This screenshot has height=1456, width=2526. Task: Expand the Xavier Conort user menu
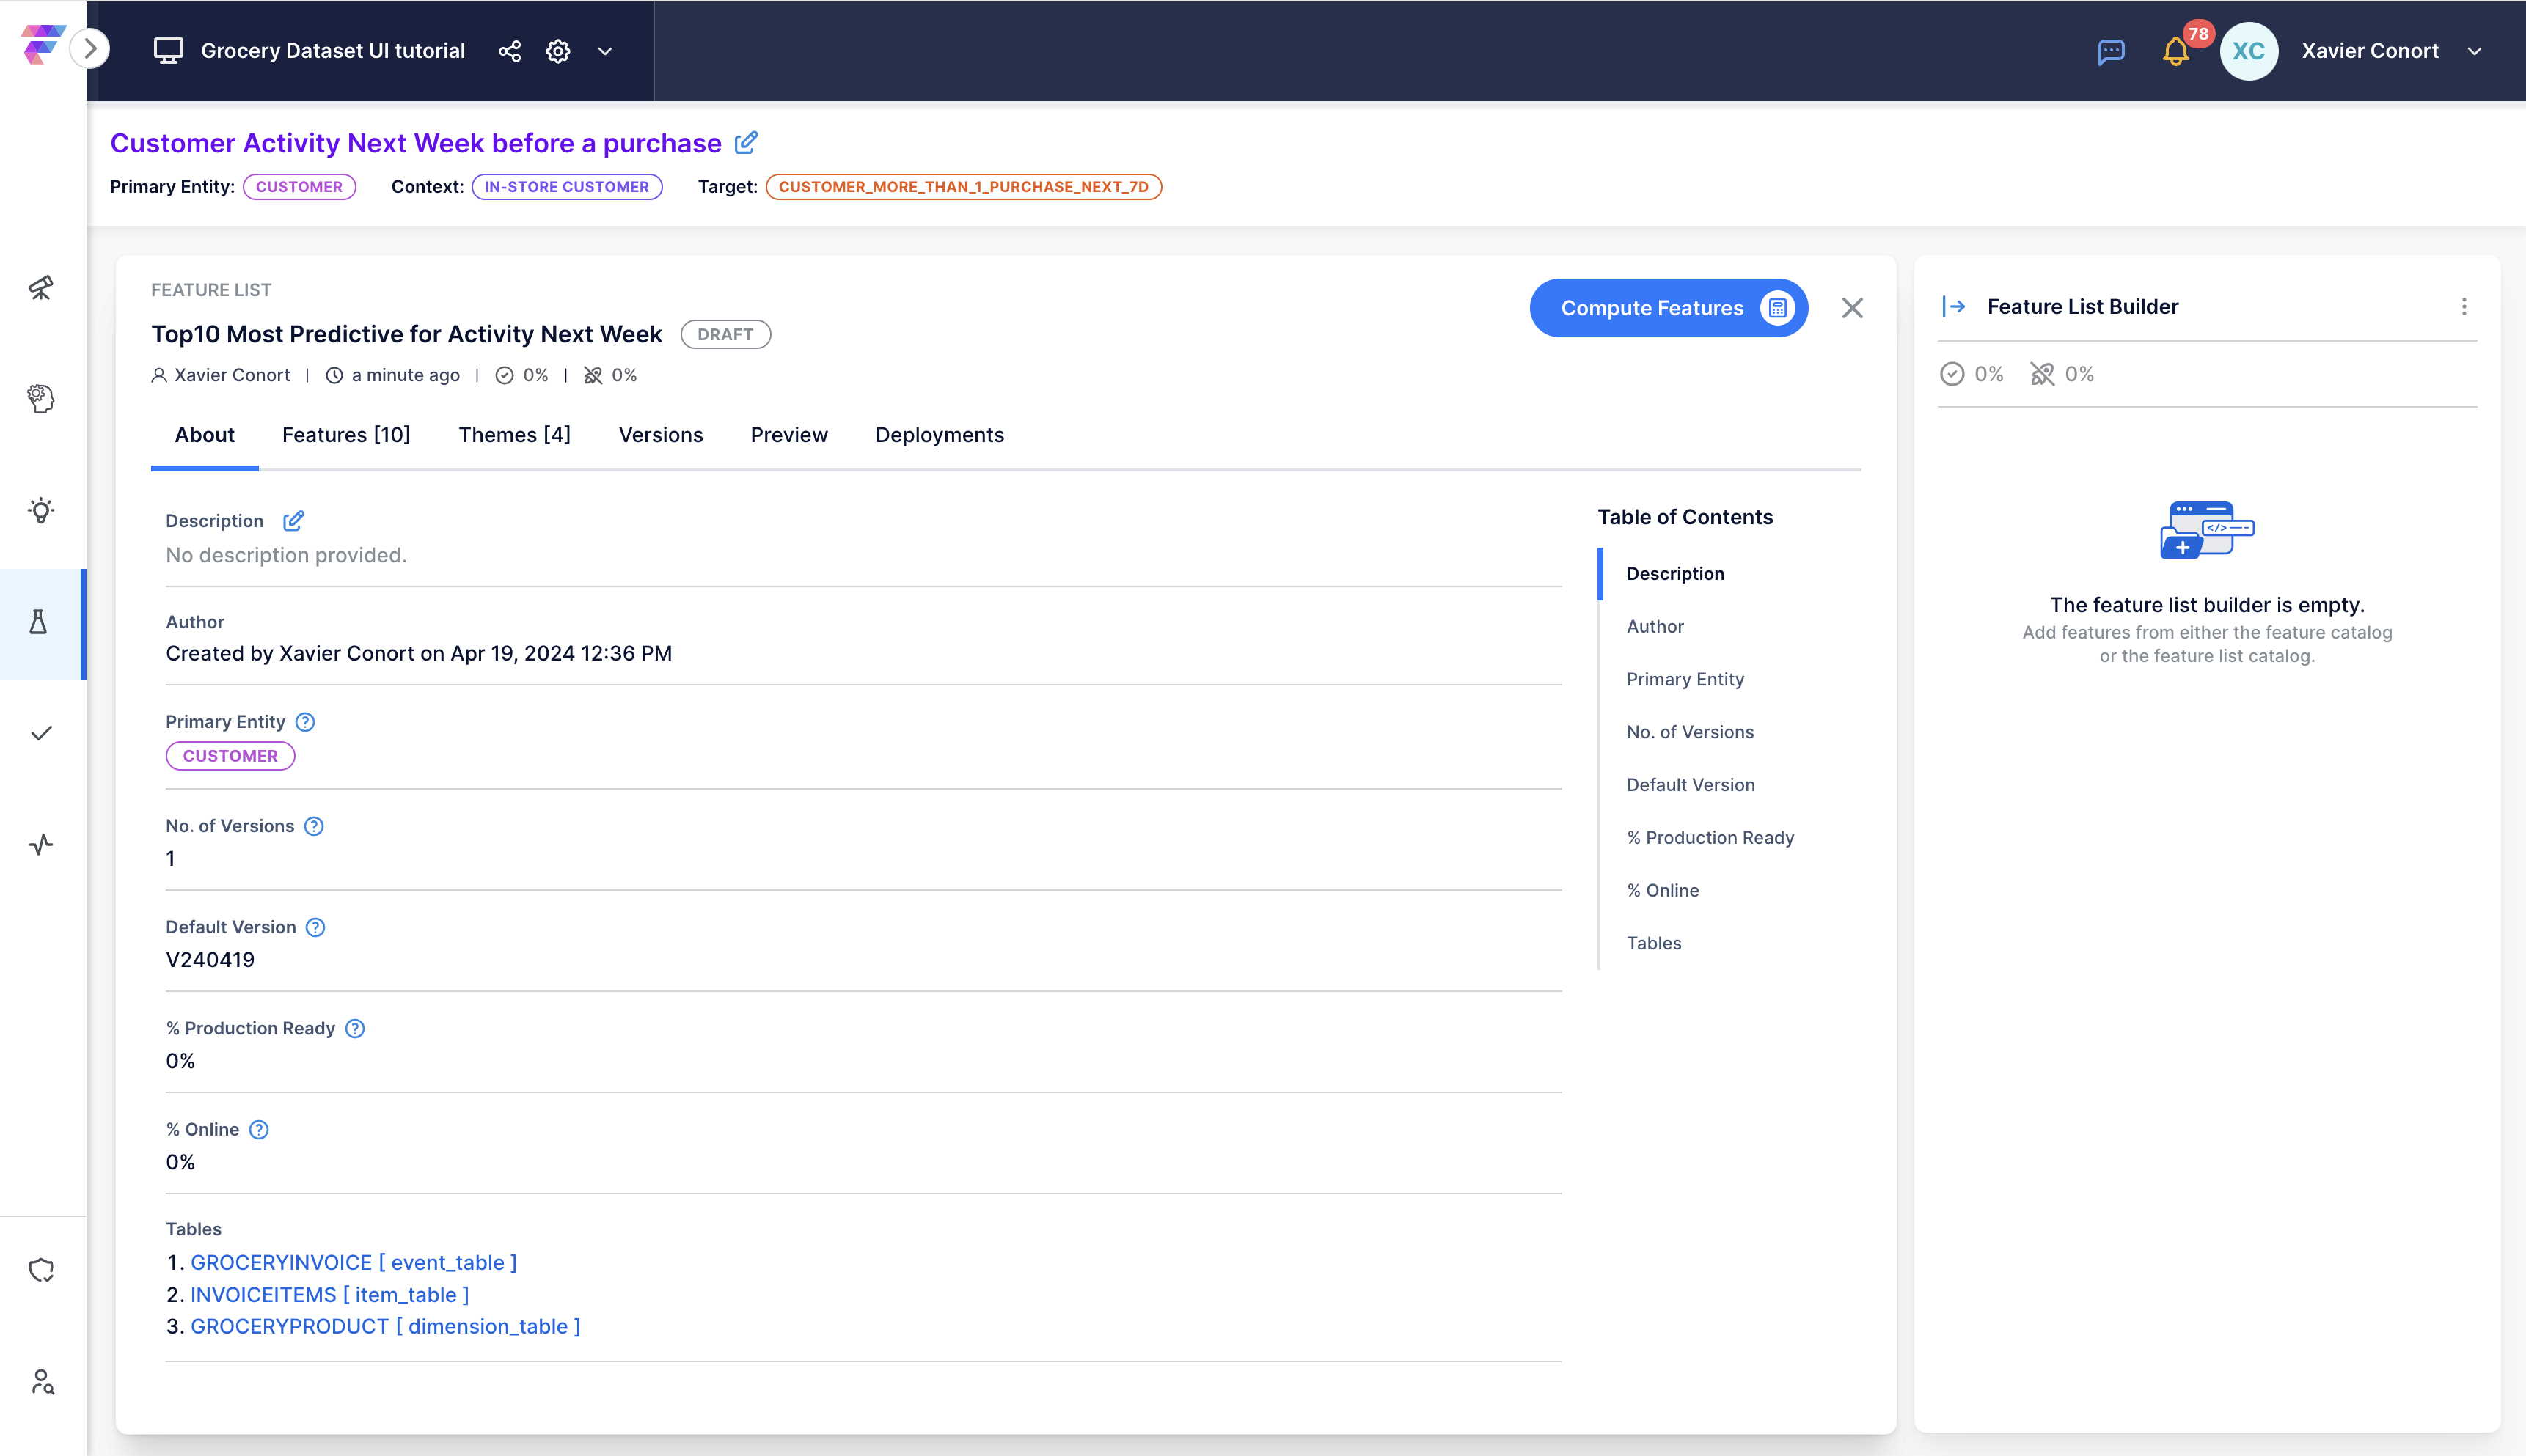point(2474,51)
